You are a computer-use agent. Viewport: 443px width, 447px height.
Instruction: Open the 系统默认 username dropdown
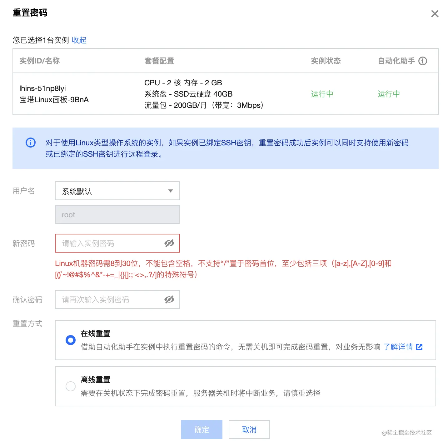pos(117,191)
